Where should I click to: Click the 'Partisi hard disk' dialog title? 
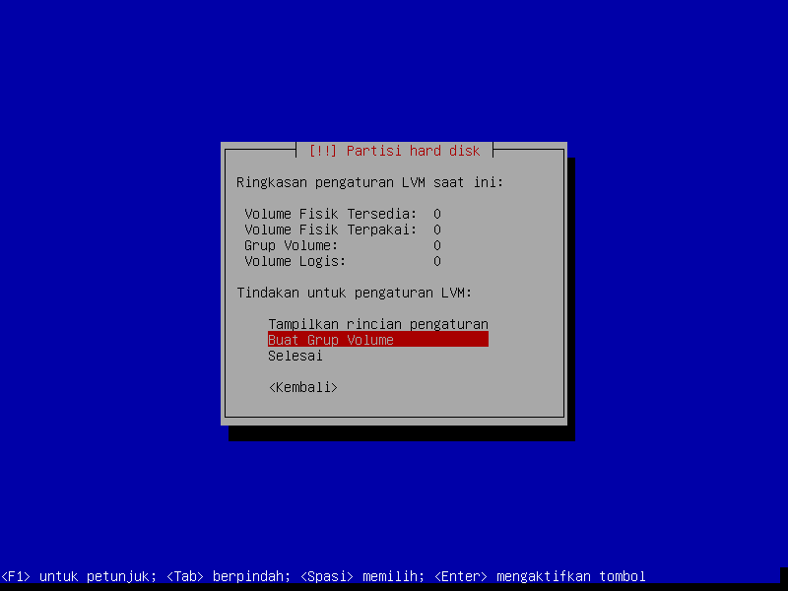pos(413,151)
